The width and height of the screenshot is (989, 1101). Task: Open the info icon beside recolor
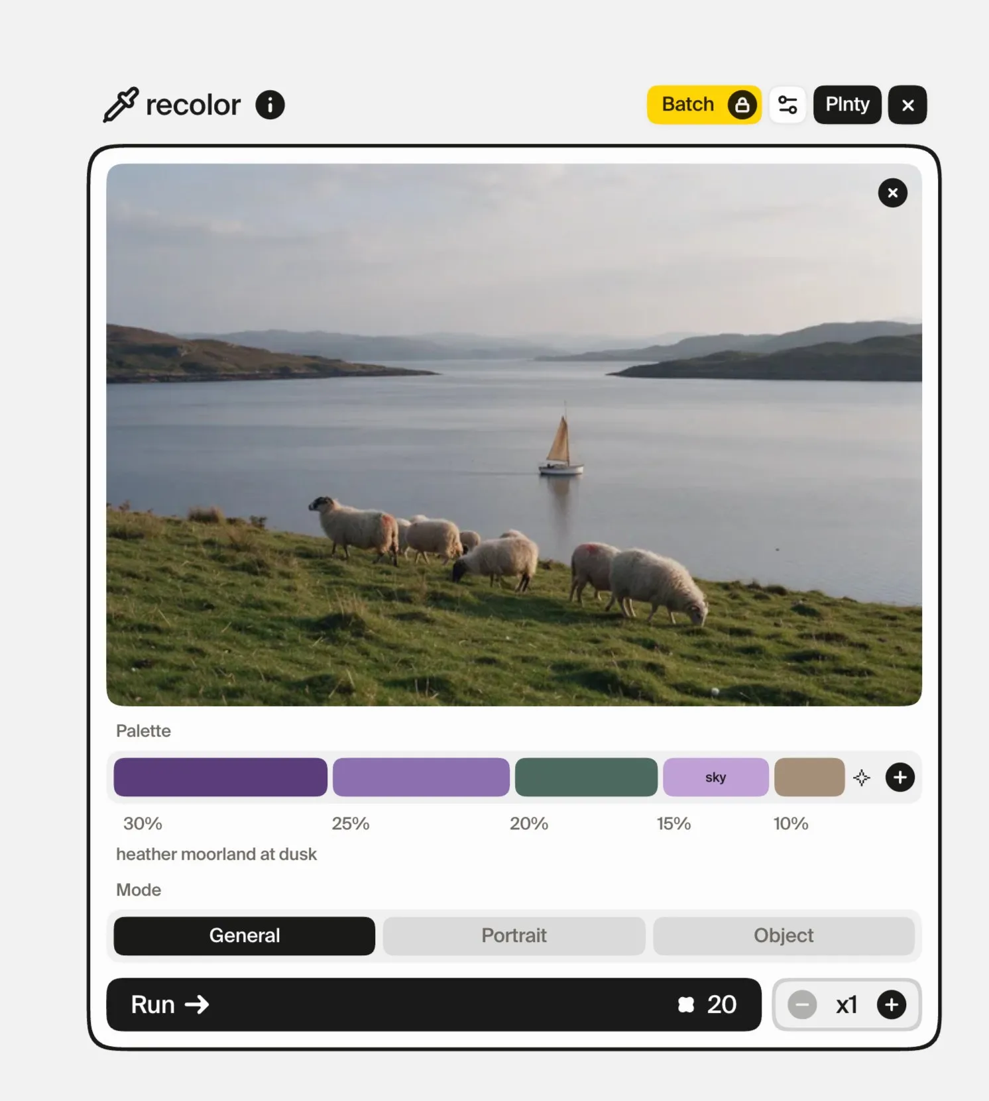click(270, 105)
